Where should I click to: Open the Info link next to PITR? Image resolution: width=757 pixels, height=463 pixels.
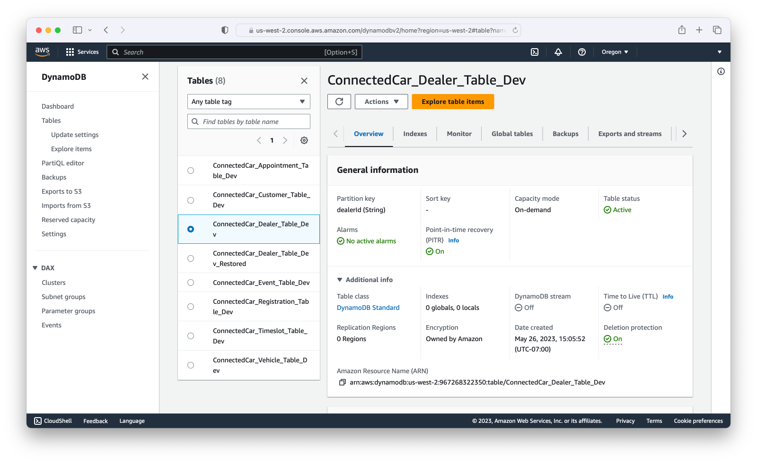[454, 240]
